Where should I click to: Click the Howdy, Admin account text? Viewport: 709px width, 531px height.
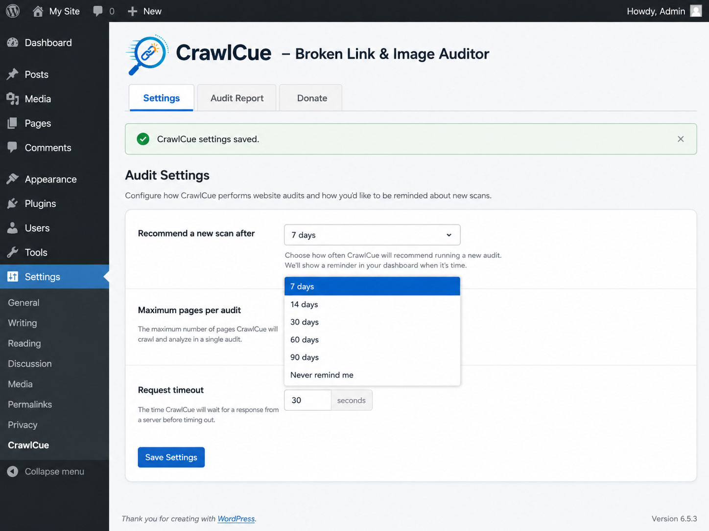pos(656,11)
